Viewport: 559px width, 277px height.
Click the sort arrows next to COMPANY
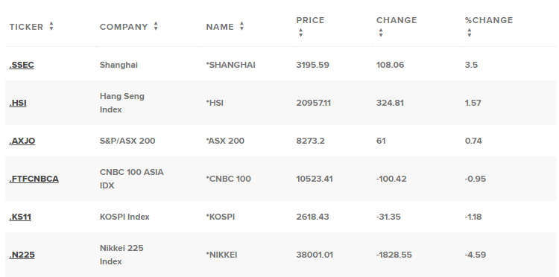point(156,26)
